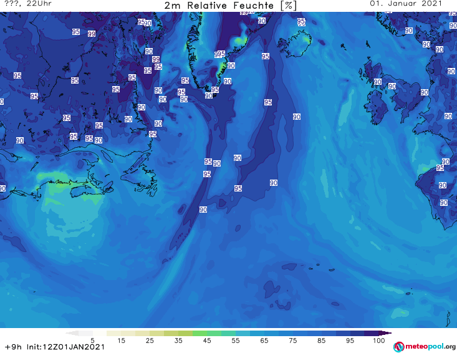Click the legend tick label '35'
The width and height of the screenshot is (457, 353).
point(178,341)
